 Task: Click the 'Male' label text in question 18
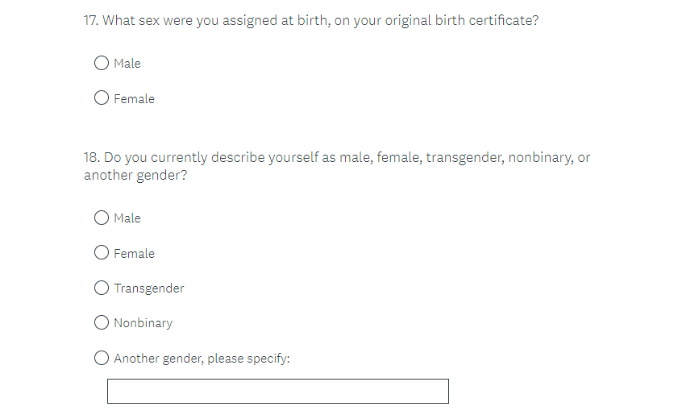click(x=127, y=218)
